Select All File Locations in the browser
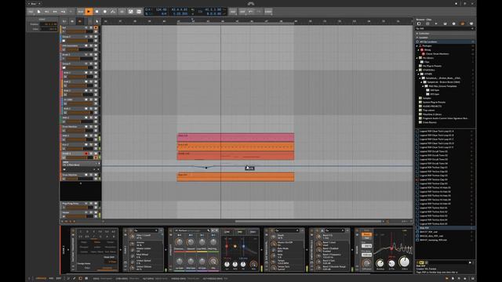 pos(445,42)
